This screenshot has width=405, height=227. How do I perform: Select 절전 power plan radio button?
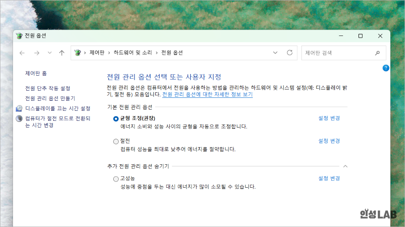click(x=116, y=141)
